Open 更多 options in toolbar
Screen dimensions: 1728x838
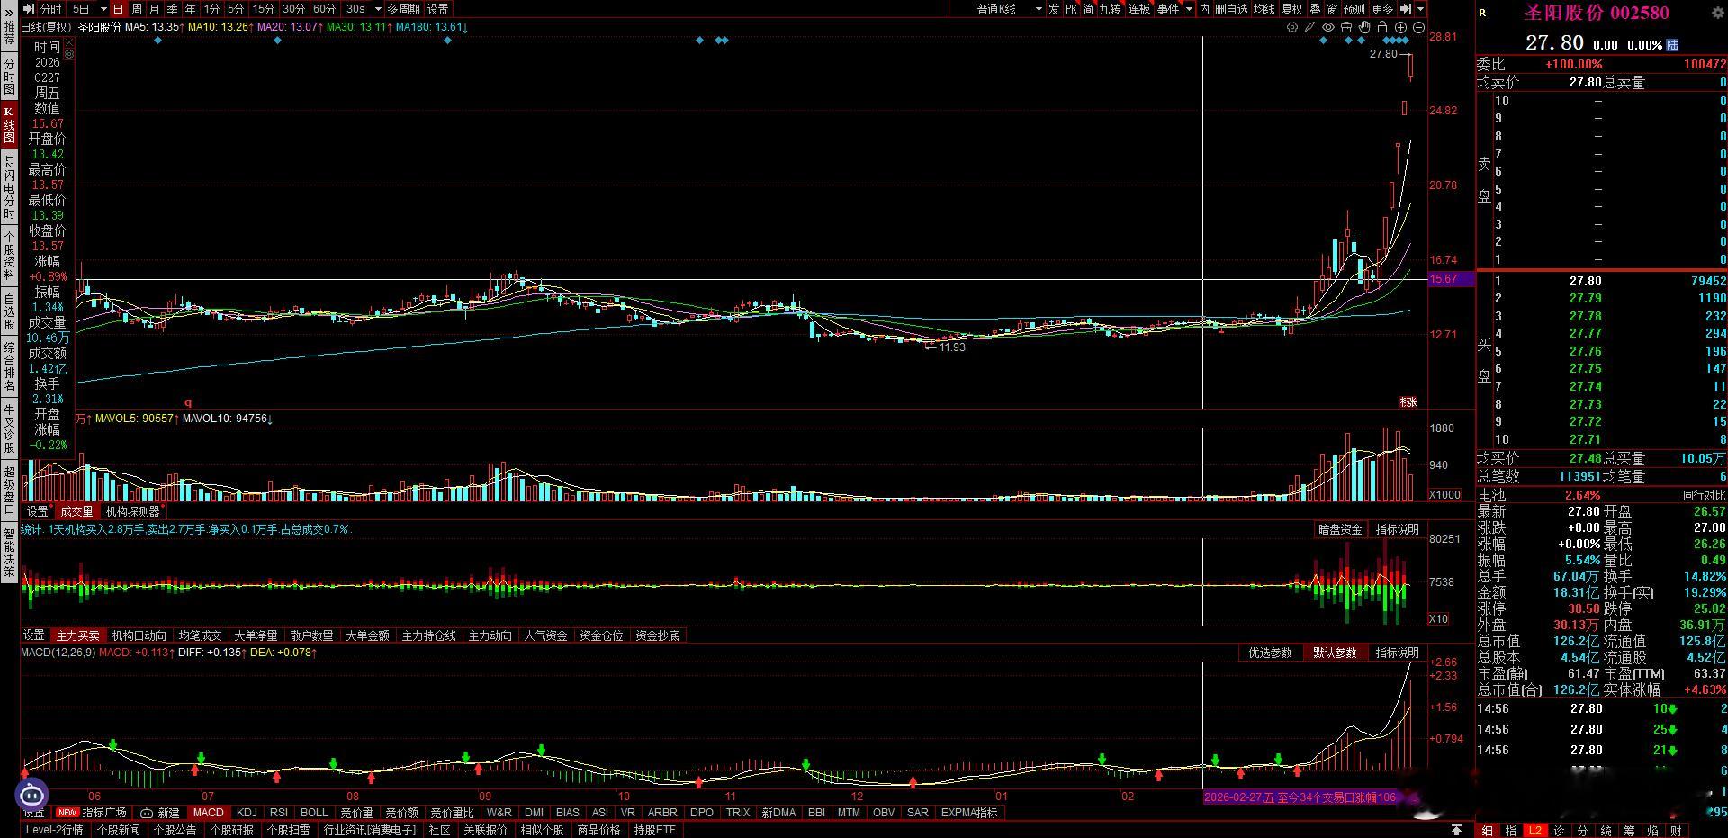pos(1382,9)
